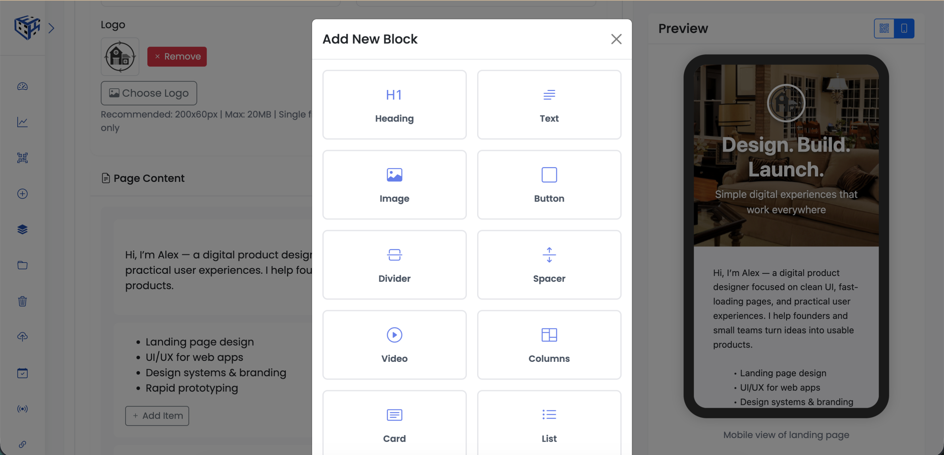Image resolution: width=944 pixels, height=455 pixels.
Task: Select the List block type
Action: click(x=549, y=424)
